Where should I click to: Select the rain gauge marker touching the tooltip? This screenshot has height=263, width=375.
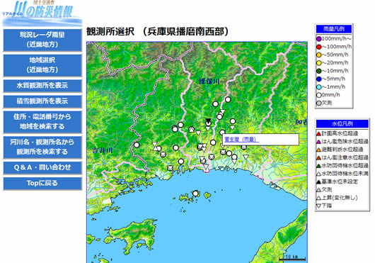222,133
